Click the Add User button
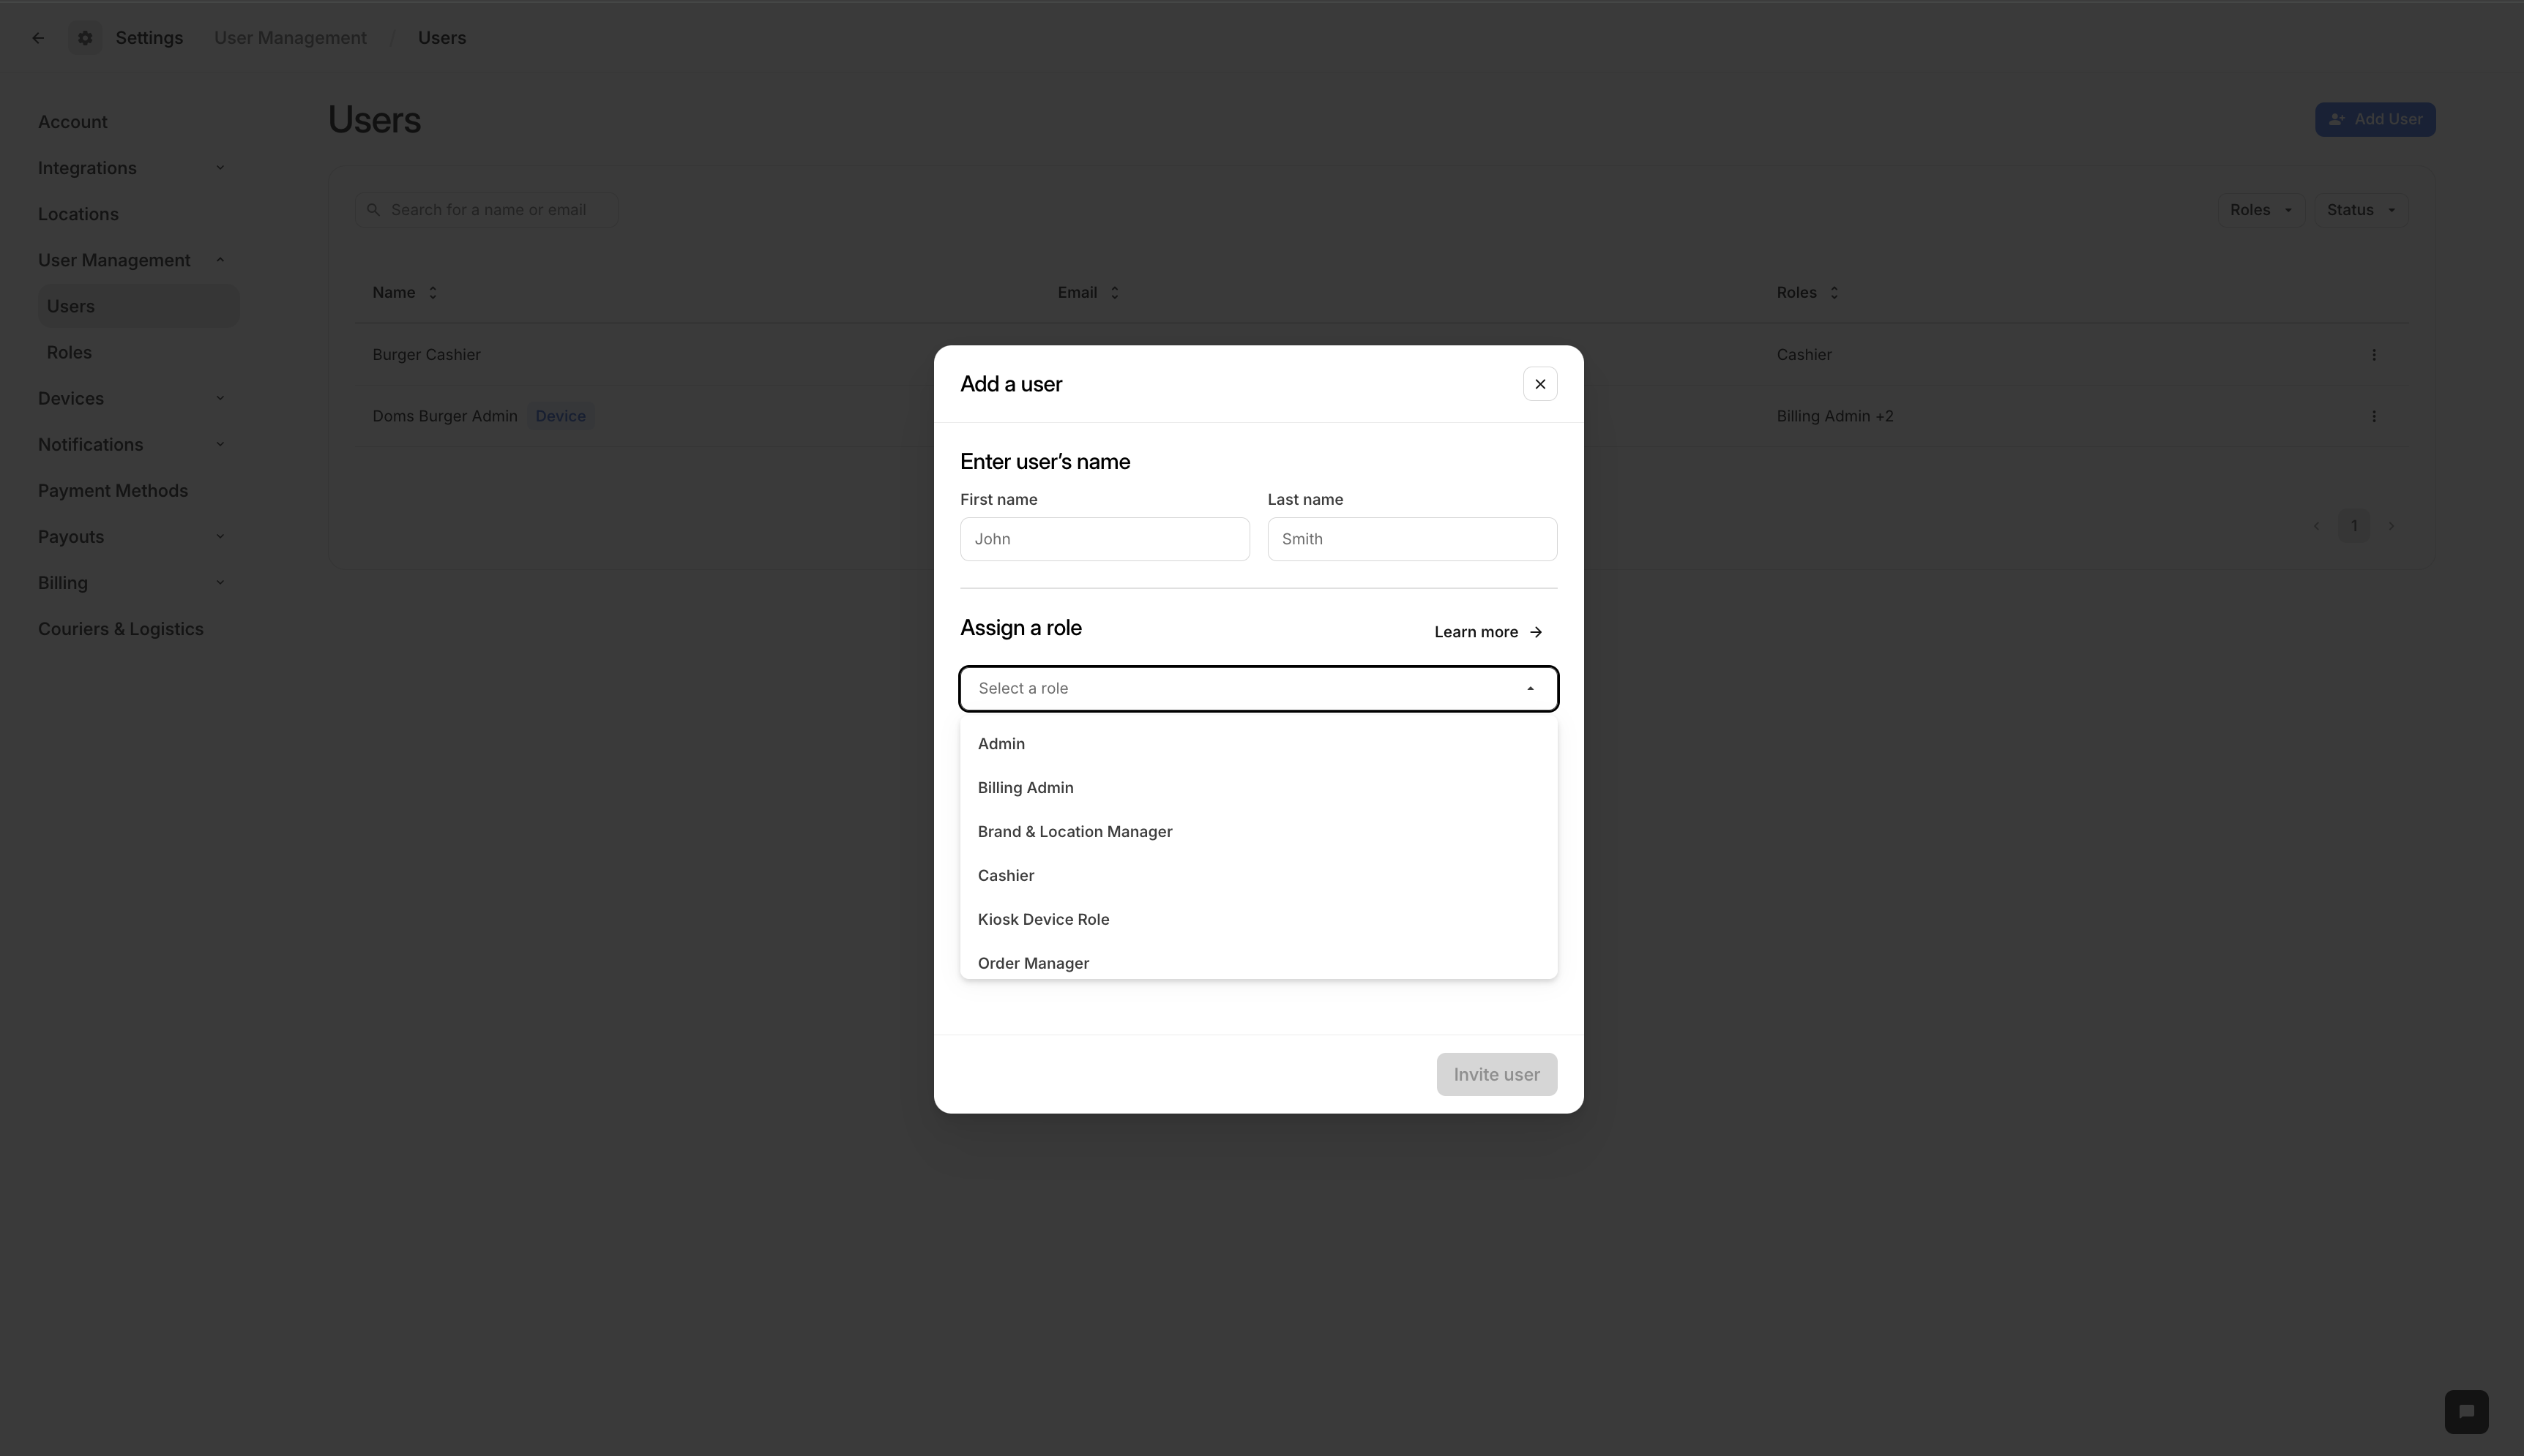The image size is (2524, 1456). click(2374, 120)
